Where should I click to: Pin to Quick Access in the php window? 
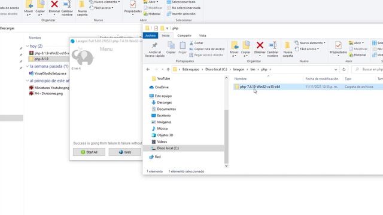[154, 50]
